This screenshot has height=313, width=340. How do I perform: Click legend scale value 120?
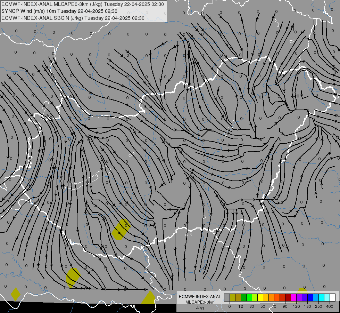click(x=297, y=306)
